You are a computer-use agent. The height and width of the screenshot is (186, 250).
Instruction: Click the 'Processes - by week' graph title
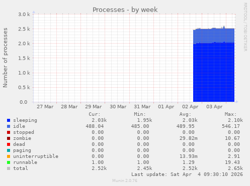point(125,10)
